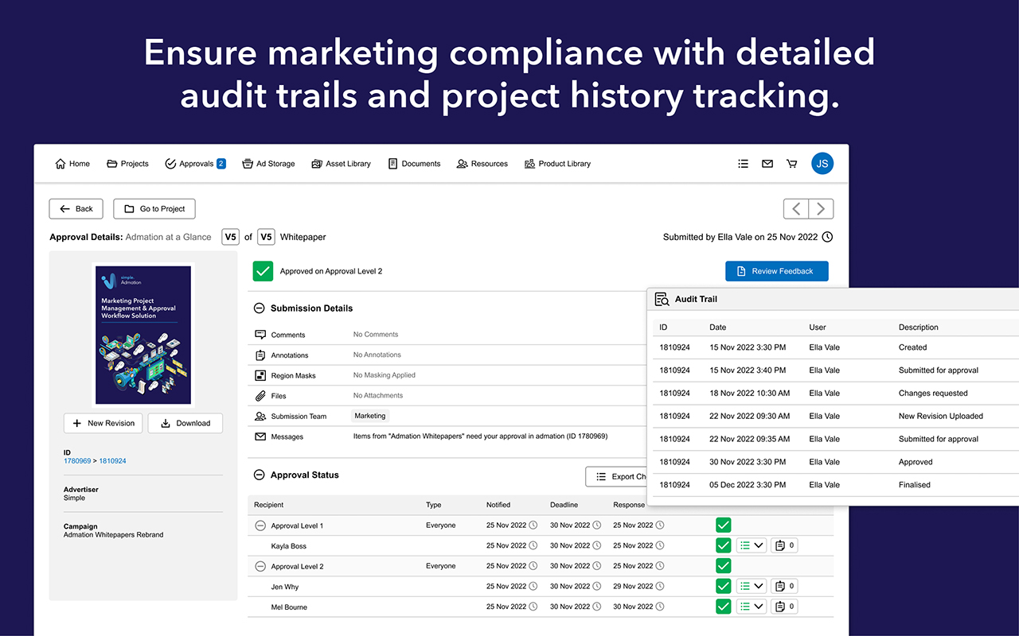Screen dimensions: 1019x636
Task: Open the Resources menu
Action: point(482,164)
